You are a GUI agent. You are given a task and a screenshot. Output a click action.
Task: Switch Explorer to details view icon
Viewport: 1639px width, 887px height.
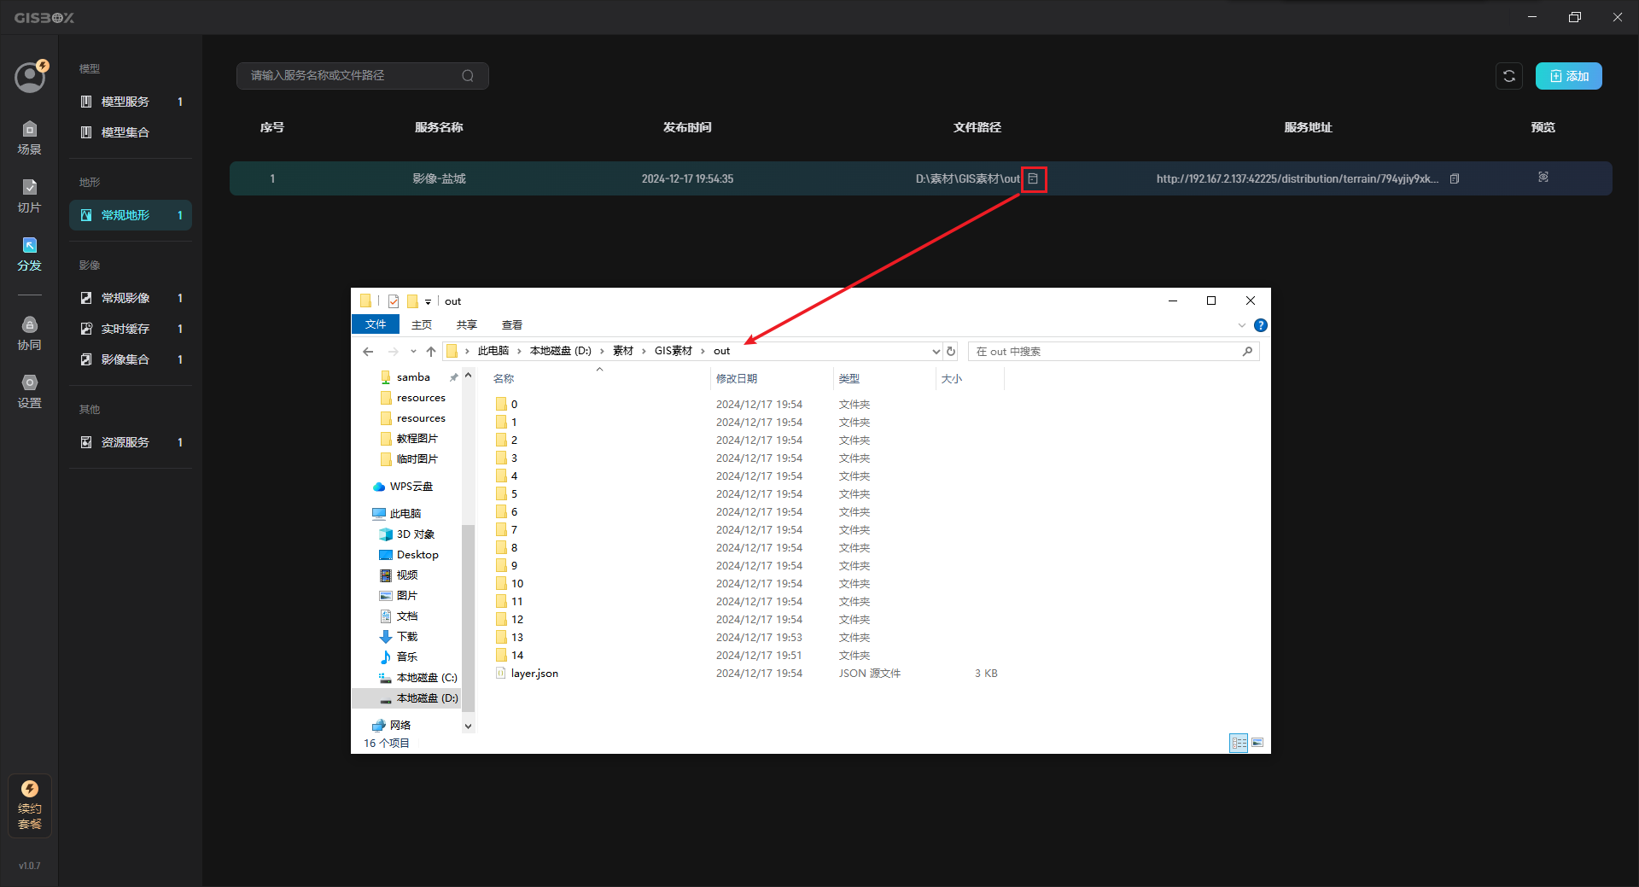pyautogui.click(x=1239, y=743)
